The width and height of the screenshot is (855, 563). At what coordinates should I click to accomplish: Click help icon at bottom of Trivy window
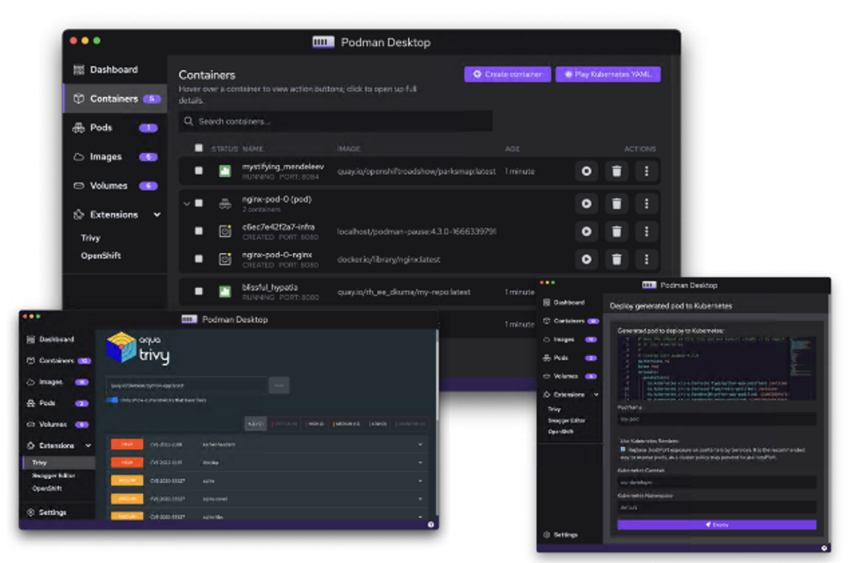click(431, 525)
